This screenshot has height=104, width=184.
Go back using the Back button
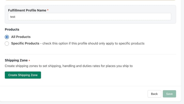click(x=154, y=94)
